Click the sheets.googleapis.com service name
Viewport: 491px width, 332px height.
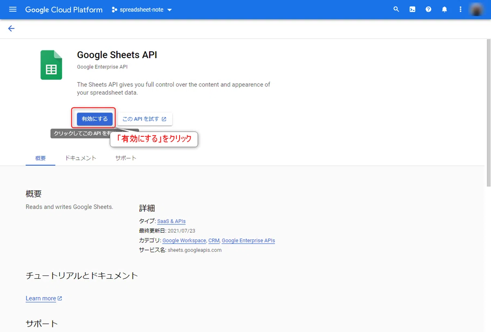[x=194, y=250]
